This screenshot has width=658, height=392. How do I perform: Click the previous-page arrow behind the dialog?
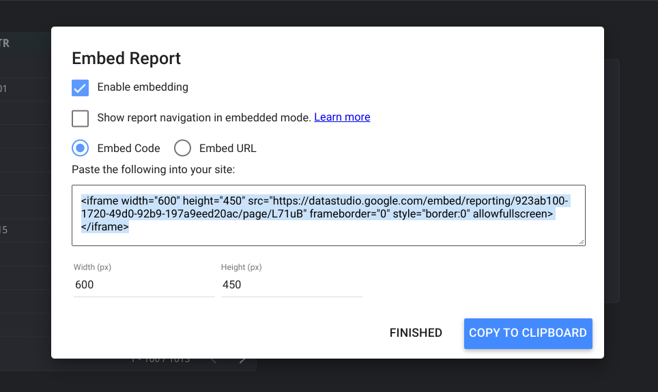(213, 360)
